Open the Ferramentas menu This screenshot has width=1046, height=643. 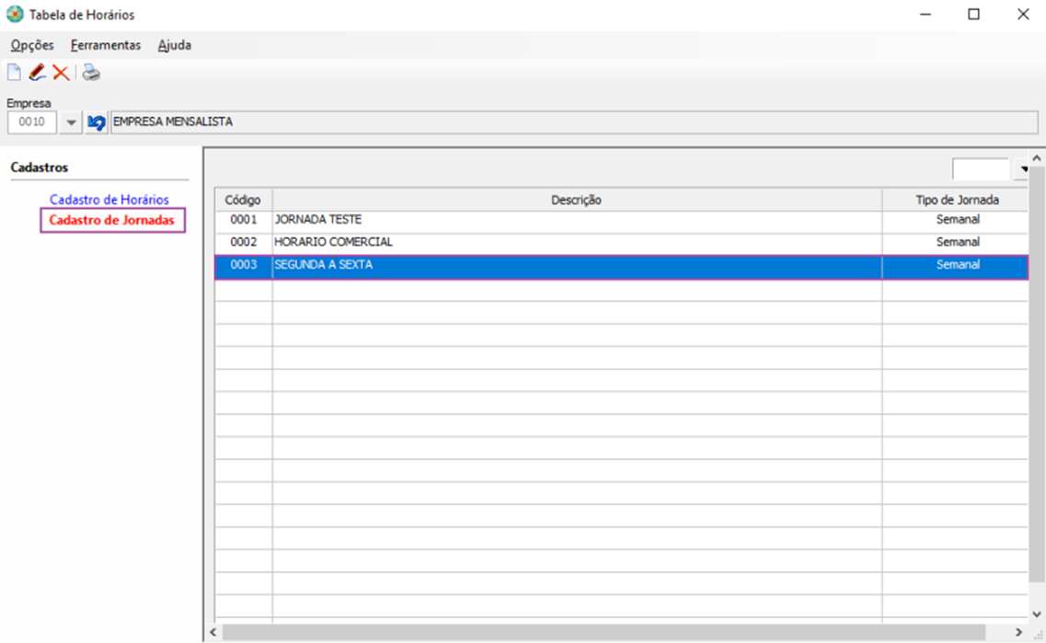tap(106, 45)
